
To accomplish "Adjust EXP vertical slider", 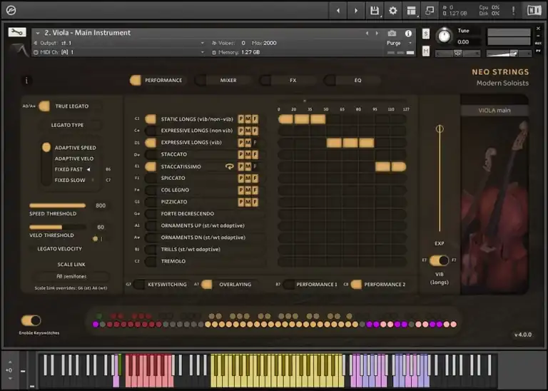I will click(x=440, y=180).
